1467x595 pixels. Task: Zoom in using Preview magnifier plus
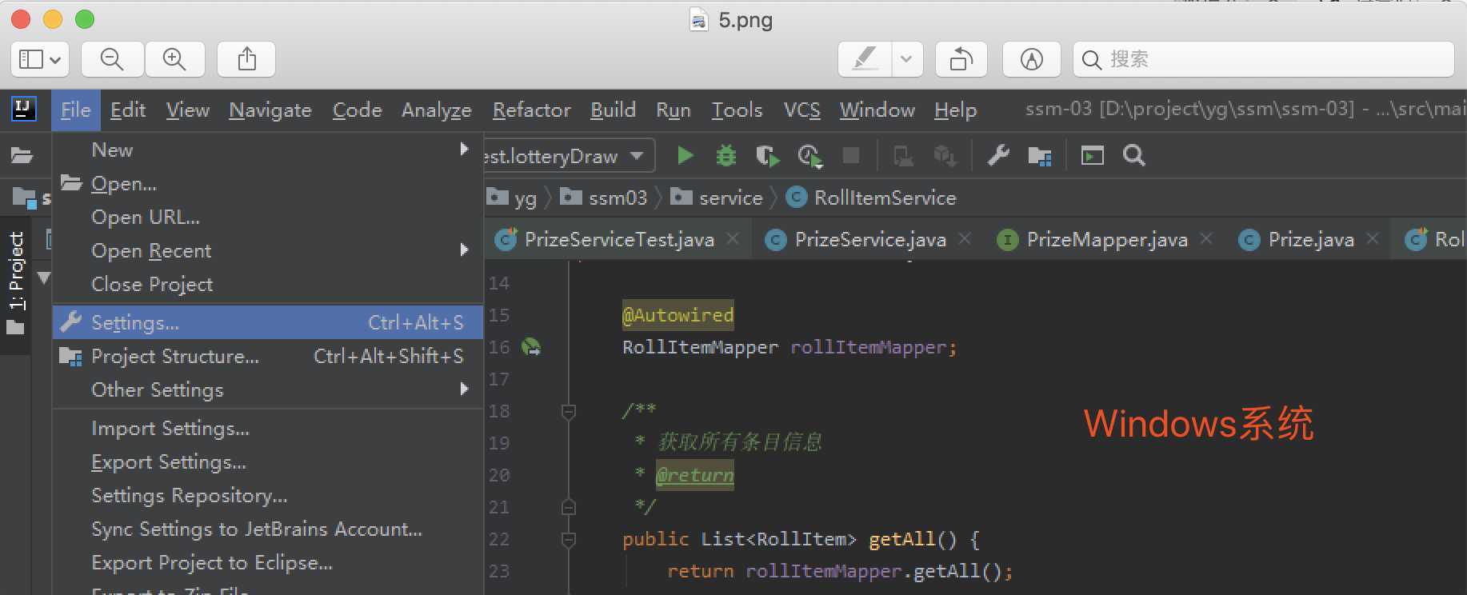click(174, 59)
